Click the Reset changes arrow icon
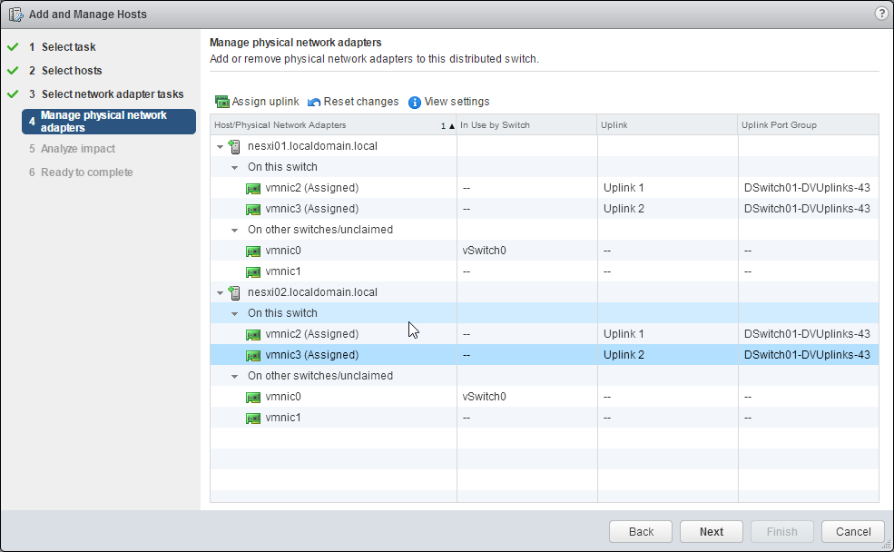Screen dimensions: 894x552 [315, 102]
